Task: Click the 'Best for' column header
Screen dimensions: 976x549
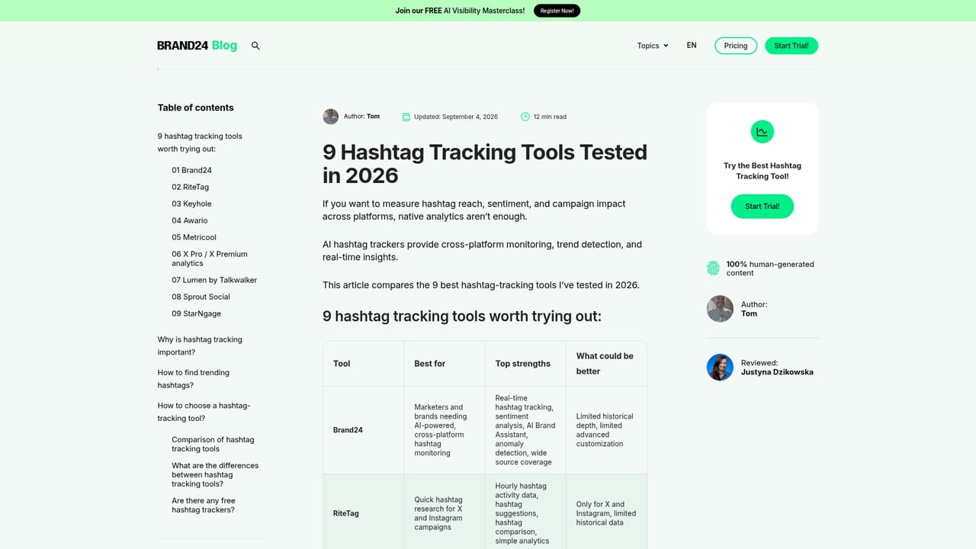Action: click(429, 364)
